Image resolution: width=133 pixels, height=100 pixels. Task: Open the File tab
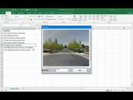point(3,13)
